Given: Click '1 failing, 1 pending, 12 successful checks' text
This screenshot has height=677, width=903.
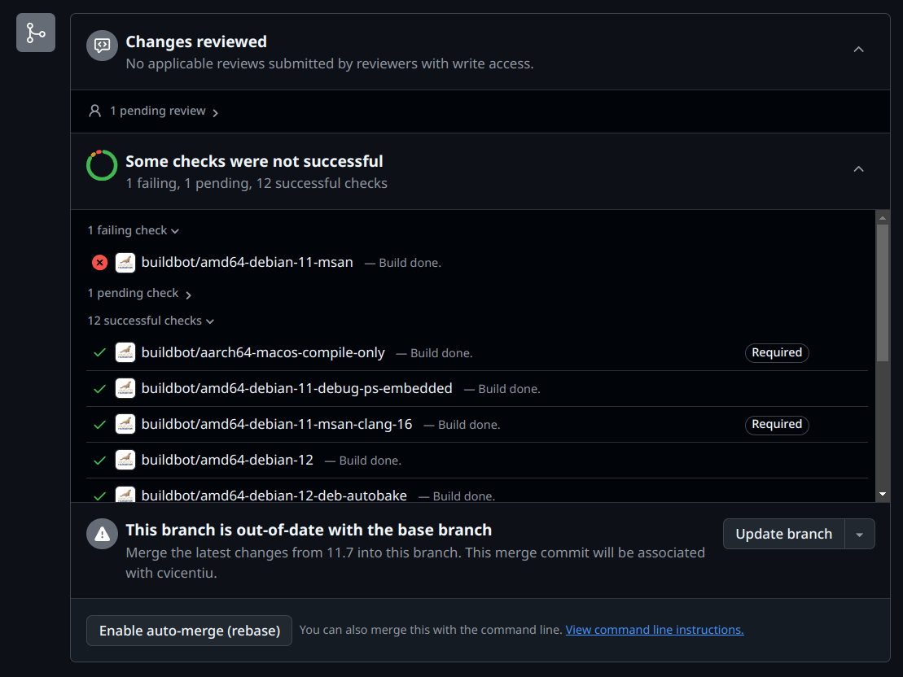Looking at the screenshot, I should (256, 183).
